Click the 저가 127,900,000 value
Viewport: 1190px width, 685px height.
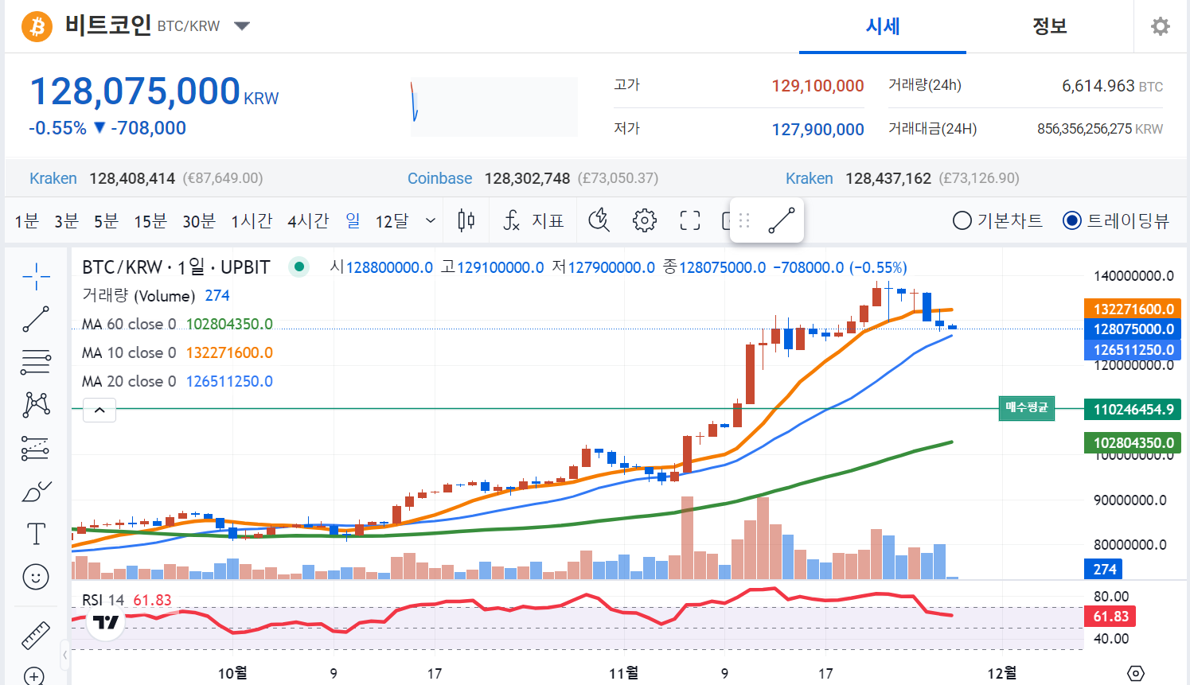817,130
